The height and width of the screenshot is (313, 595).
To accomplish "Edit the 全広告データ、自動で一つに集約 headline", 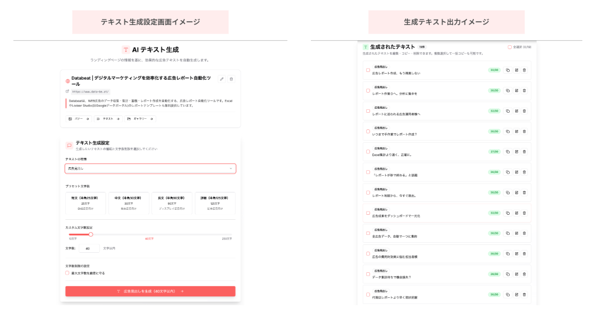I will pos(516,233).
